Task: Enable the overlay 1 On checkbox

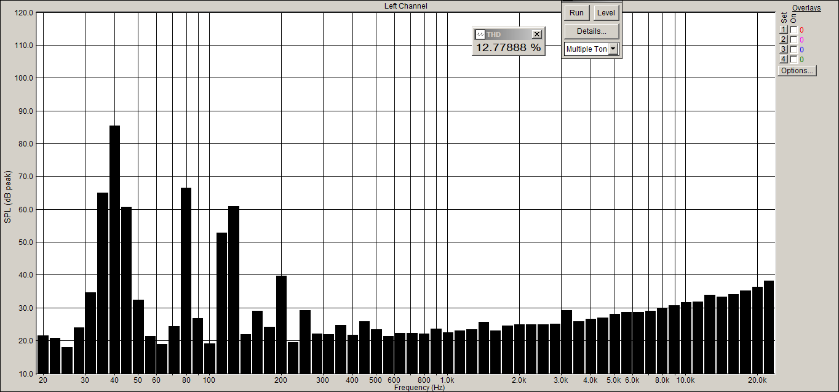Action: (x=793, y=30)
